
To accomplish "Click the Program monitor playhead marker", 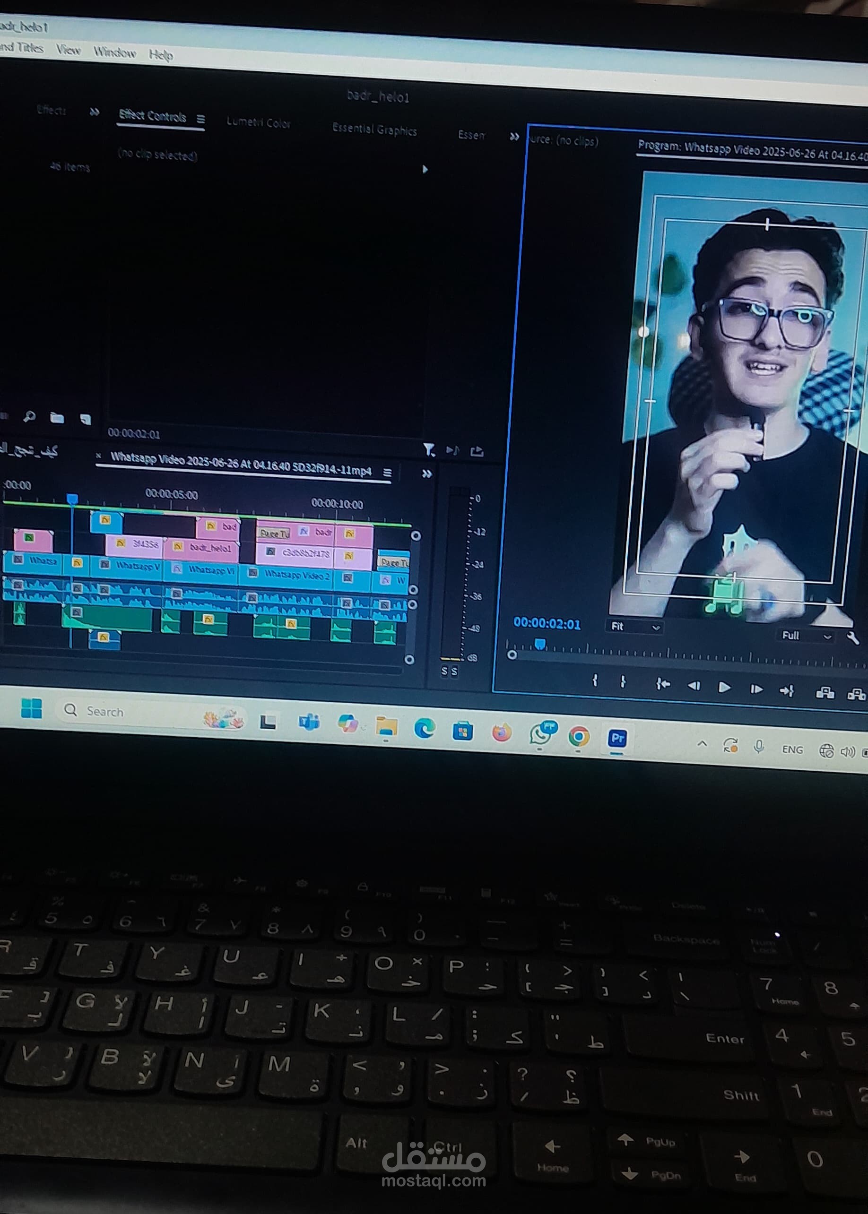I will [x=540, y=644].
